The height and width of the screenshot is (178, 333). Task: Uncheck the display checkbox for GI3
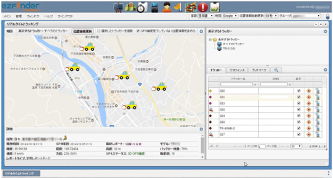coord(299,103)
